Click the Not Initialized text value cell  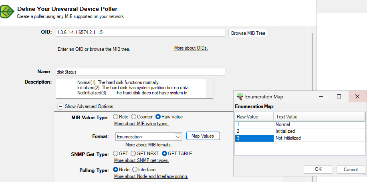pyautogui.click(x=319, y=138)
